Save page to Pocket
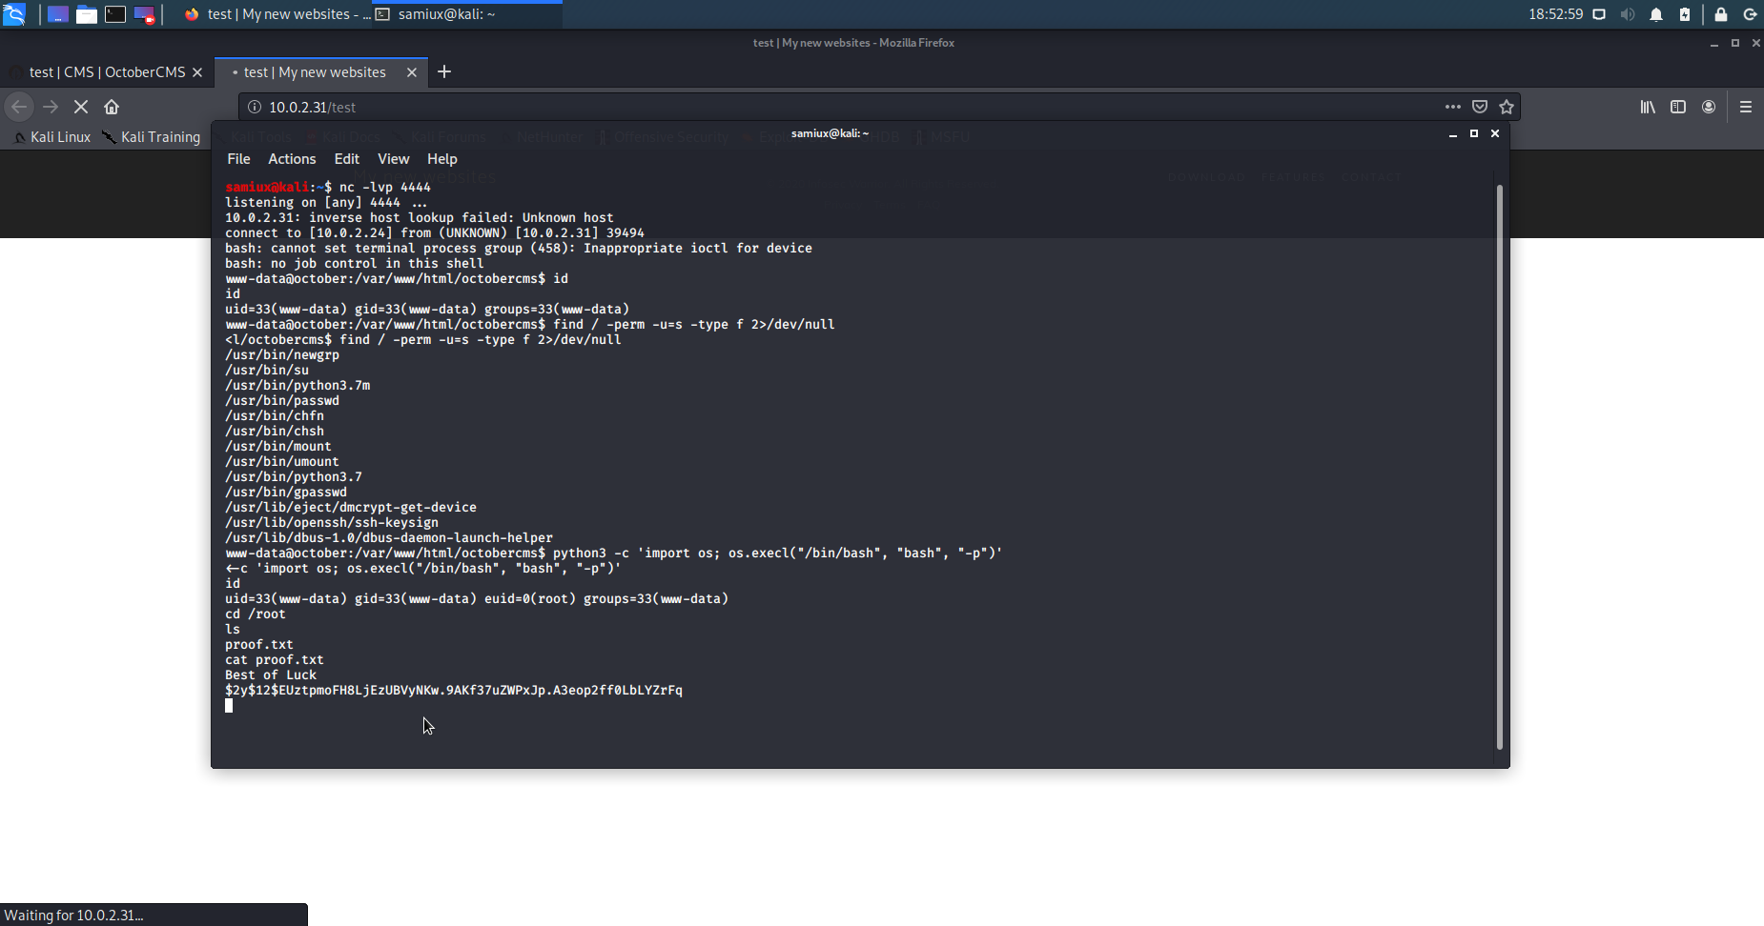The image size is (1764, 926). [x=1480, y=107]
